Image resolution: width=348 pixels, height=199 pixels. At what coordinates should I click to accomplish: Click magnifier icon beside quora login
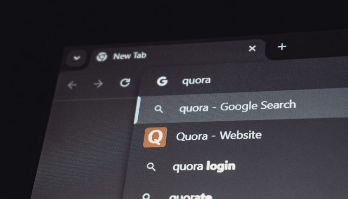151,167
